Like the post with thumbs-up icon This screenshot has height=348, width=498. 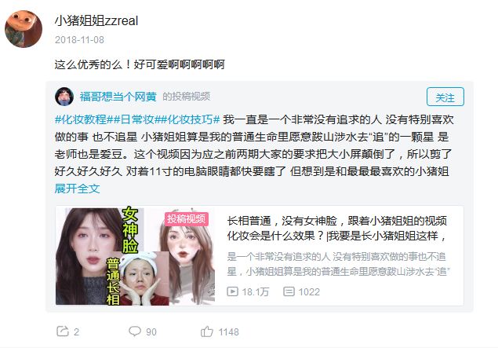click(x=207, y=332)
